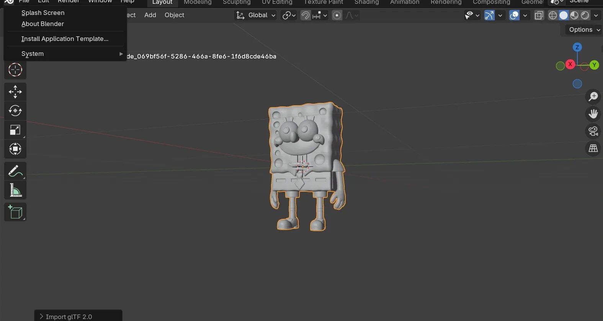Open the Global transform orientation dropdown
Screen dimensions: 603x321
pyautogui.click(x=255, y=15)
